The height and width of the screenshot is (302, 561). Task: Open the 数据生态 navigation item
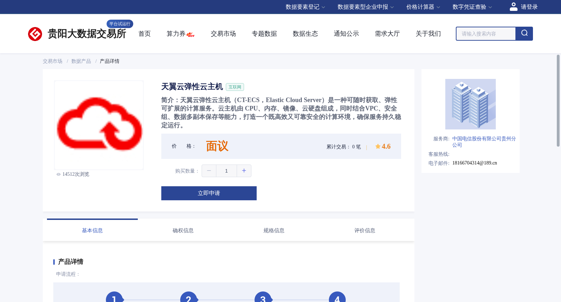pos(305,34)
